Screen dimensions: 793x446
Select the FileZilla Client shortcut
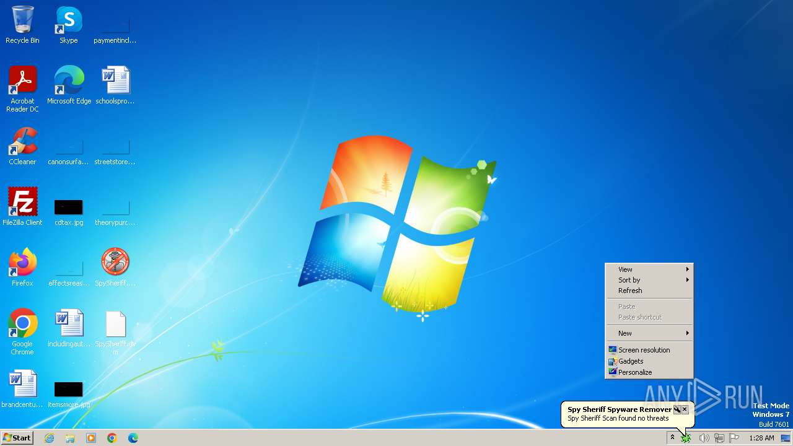[22, 207]
